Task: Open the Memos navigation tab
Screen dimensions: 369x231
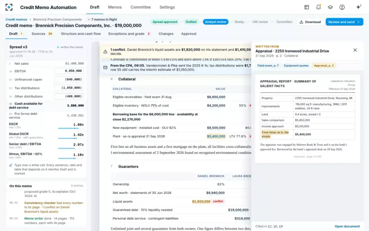Action: (x=115, y=7)
